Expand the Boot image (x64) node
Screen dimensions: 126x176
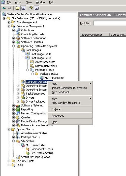pos(23,54)
